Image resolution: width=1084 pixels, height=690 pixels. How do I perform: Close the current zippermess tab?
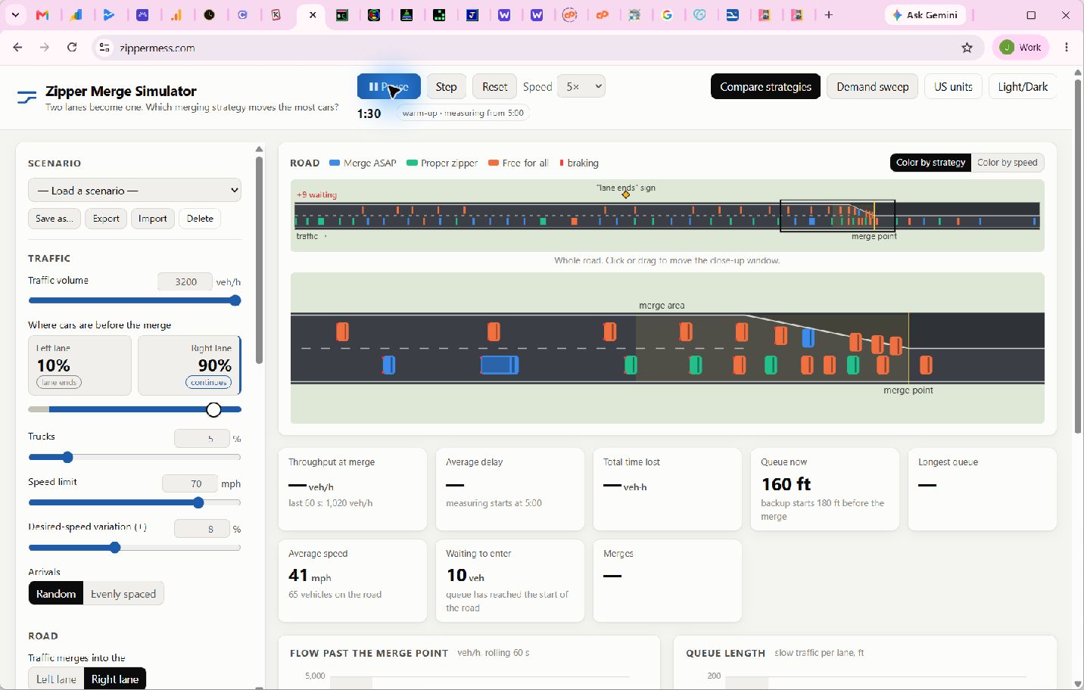pos(313,15)
